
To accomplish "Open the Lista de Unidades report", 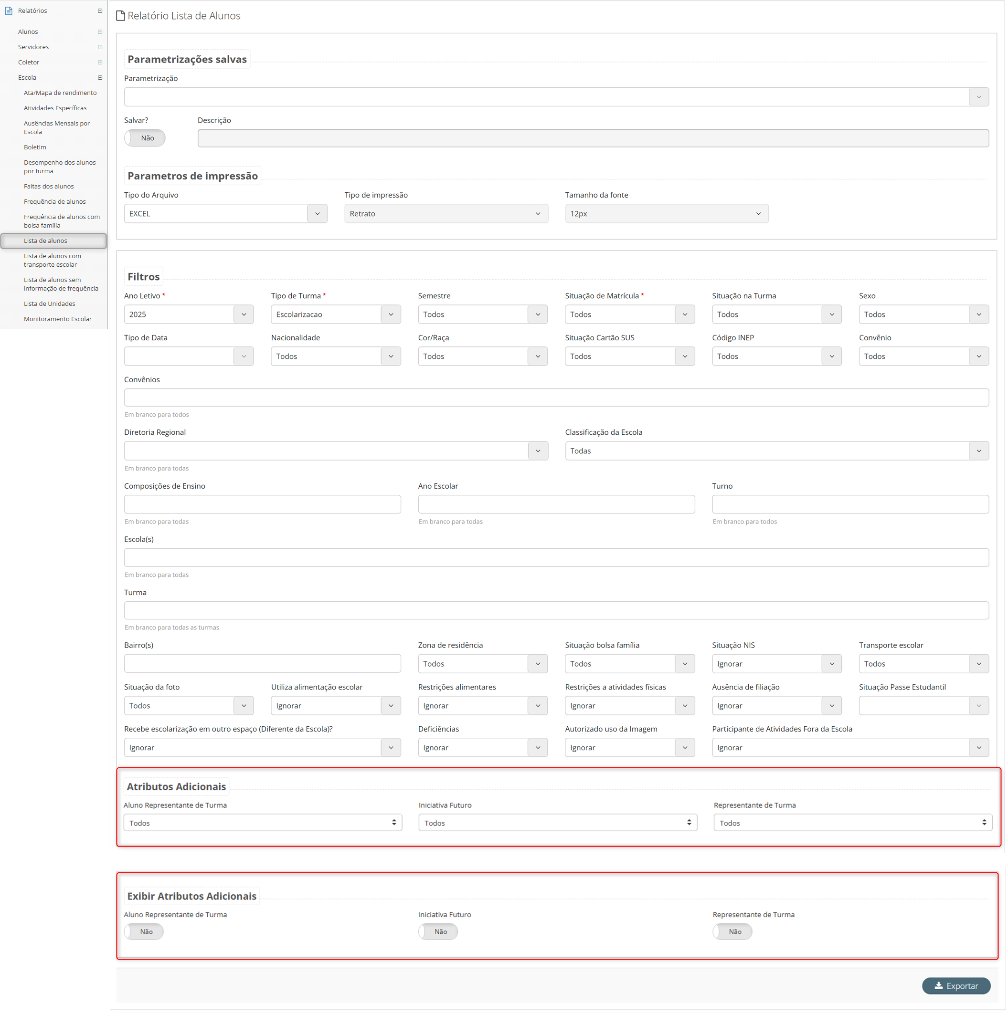I will [50, 303].
